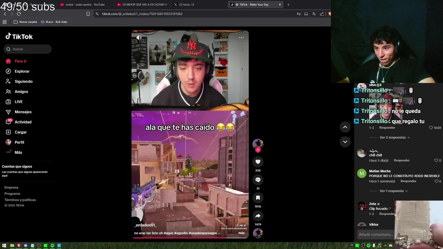Open Matias Mucha's profile avatar
This screenshot has height=249, width=443.
(362, 174)
